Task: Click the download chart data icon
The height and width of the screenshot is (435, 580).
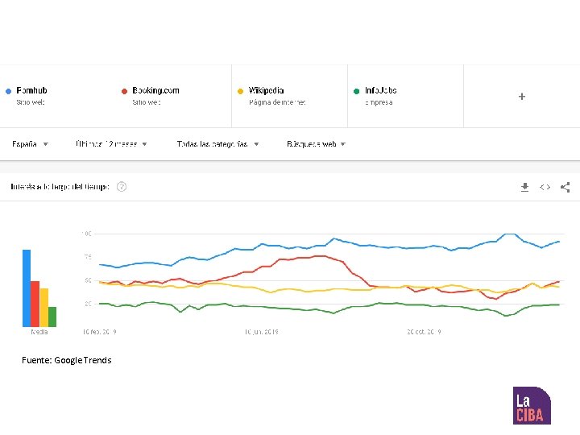Action: (525, 187)
